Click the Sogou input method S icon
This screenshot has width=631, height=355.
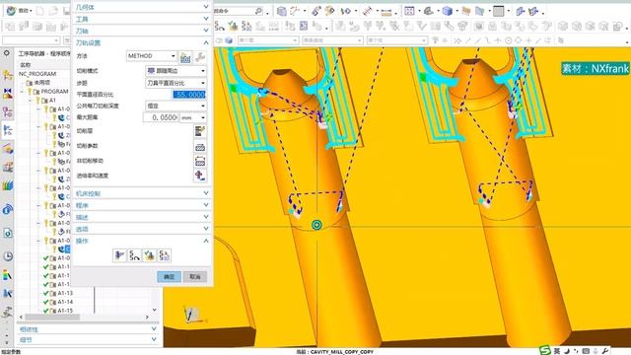click(x=545, y=350)
